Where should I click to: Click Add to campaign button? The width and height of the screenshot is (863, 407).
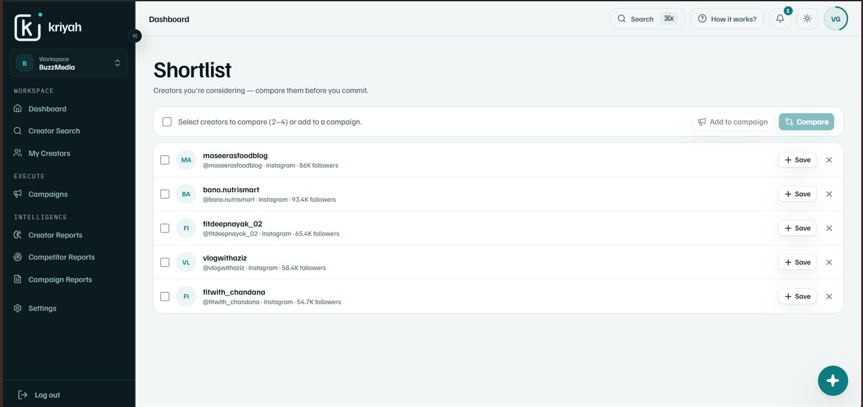click(732, 122)
